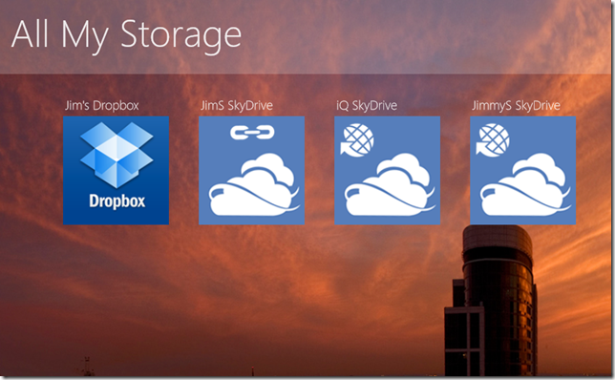Open the iQ SkyDrive cloud tile
Image resolution: width=615 pixels, height=380 pixels.
[387, 170]
